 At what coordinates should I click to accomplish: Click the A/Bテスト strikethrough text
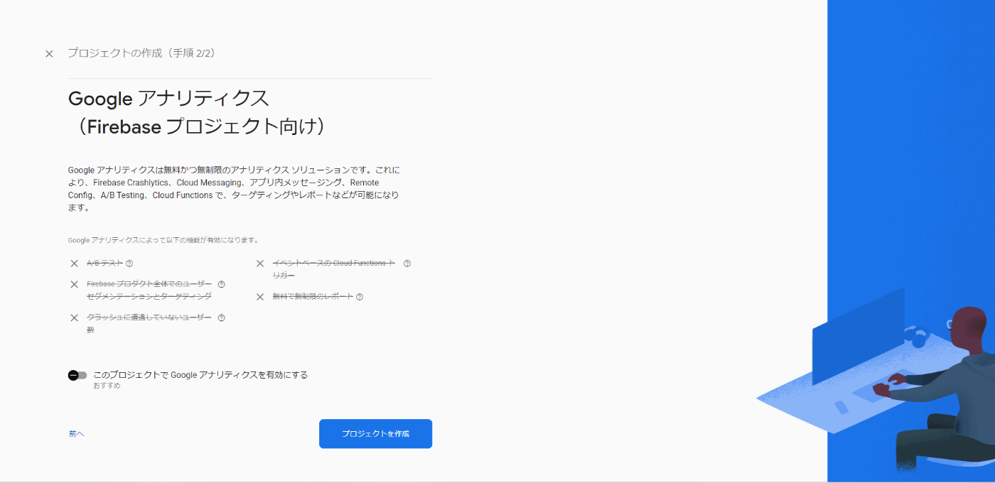tap(104, 264)
